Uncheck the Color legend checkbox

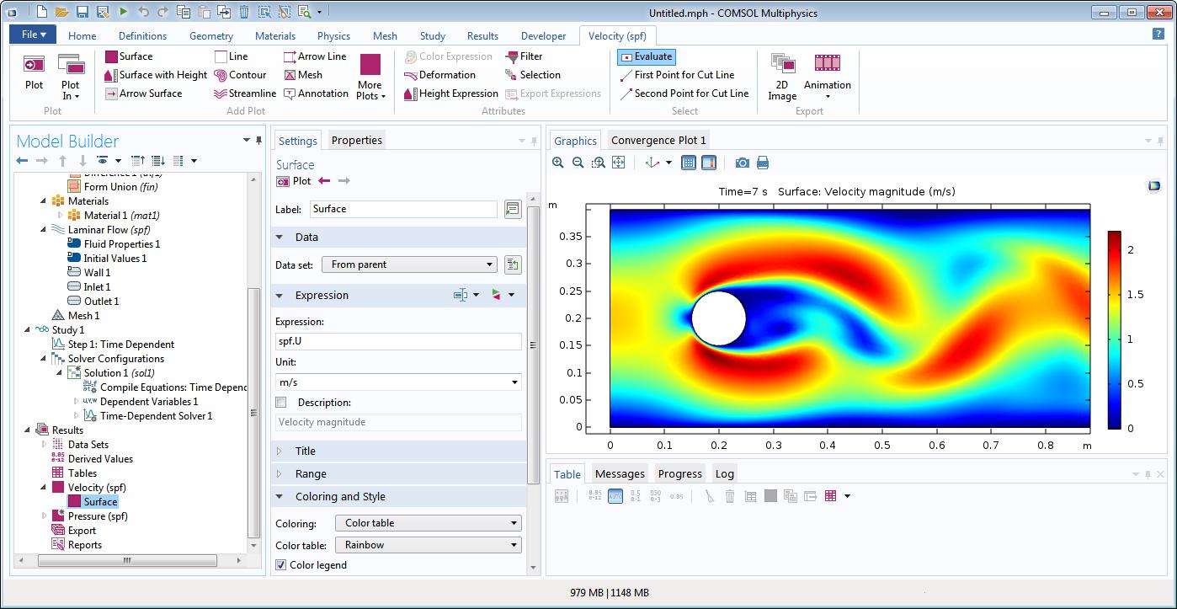[x=281, y=565]
